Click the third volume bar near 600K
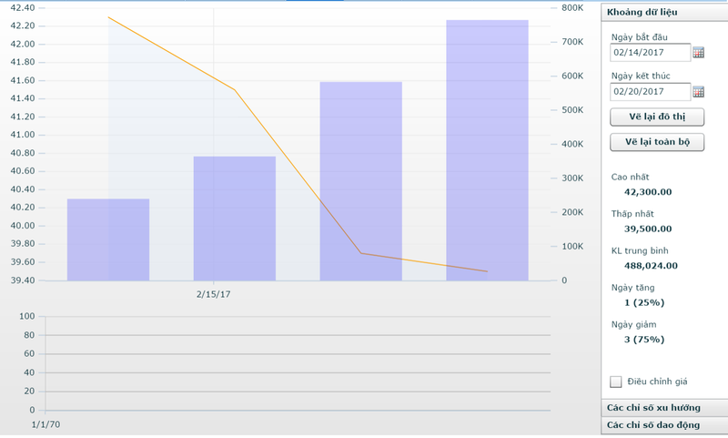The width and height of the screenshot is (728, 438). (360, 181)
